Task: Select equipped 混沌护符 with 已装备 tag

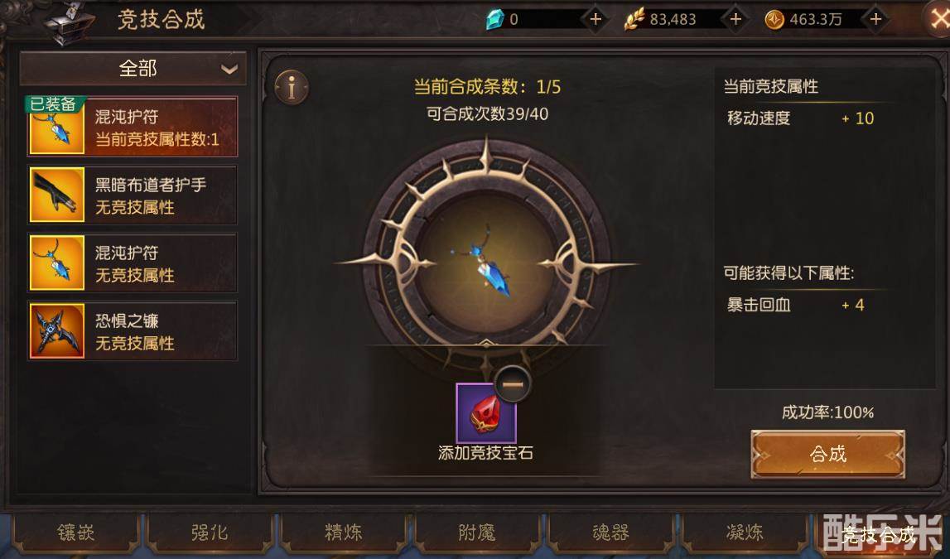Action: tap(133, 128)
